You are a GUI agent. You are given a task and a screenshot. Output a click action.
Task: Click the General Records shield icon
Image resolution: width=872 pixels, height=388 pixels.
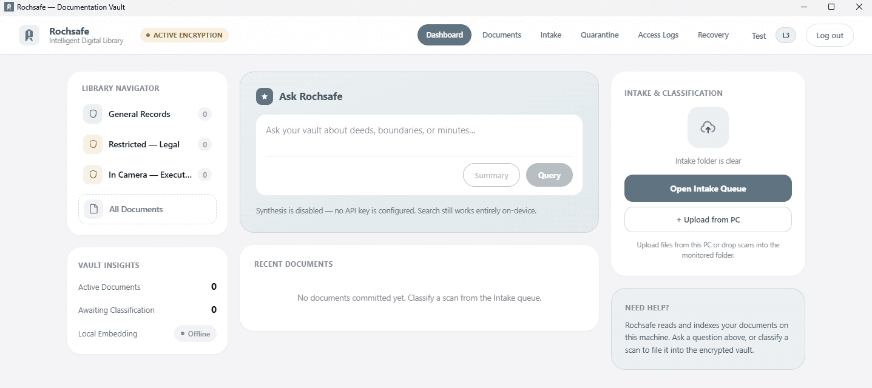[x=93, y=114]
